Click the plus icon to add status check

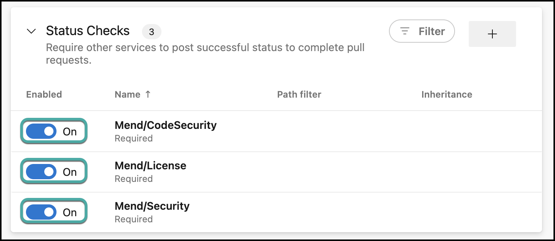tap(492, 34)
